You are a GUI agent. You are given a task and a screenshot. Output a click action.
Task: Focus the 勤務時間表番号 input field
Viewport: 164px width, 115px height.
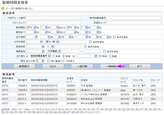coord(134,18)
